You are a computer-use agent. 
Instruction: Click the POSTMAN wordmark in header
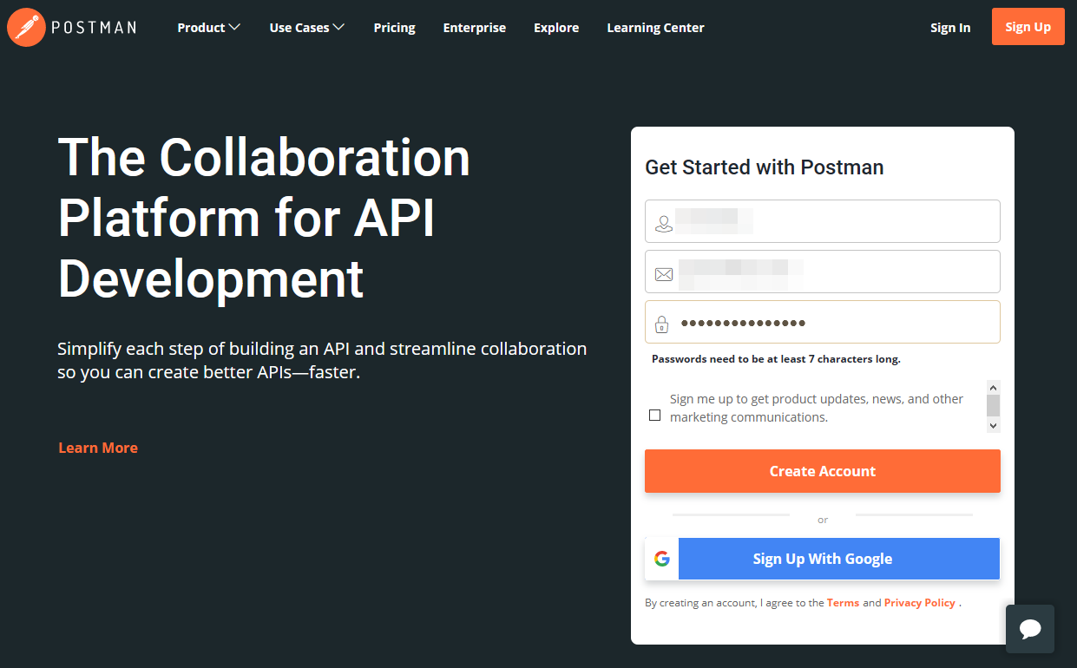click(x=94, y=28)
